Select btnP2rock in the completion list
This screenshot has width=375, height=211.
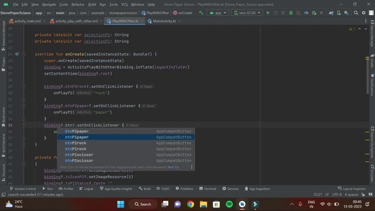tap(126, 143)
